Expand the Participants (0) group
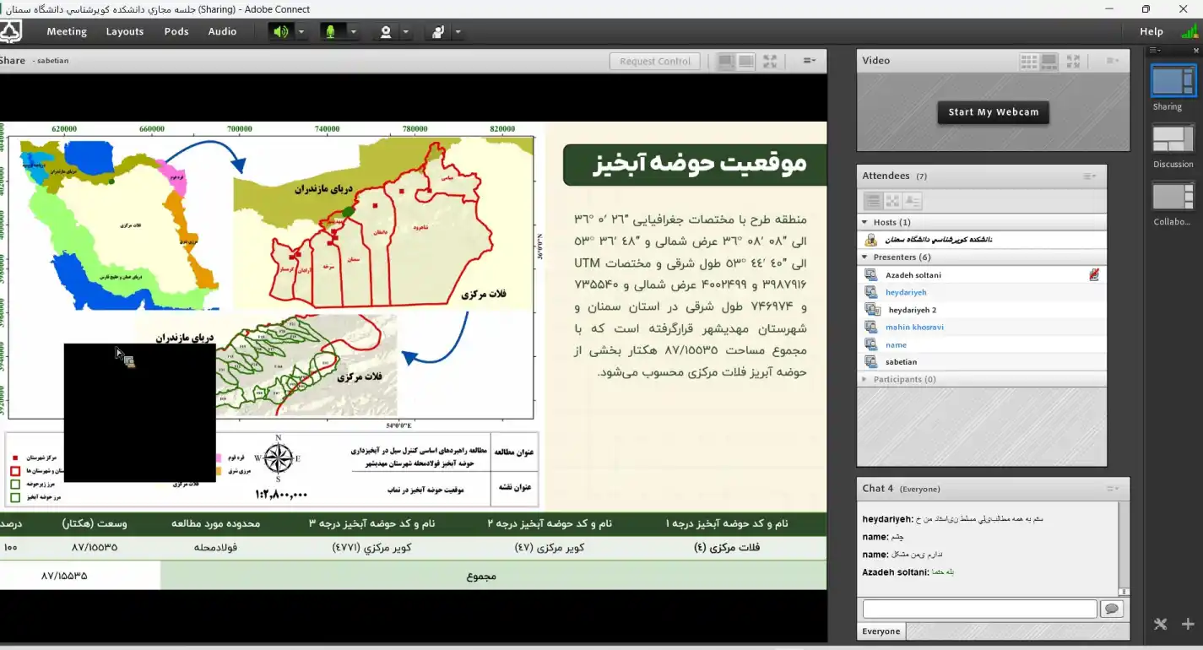 [864, 379]
